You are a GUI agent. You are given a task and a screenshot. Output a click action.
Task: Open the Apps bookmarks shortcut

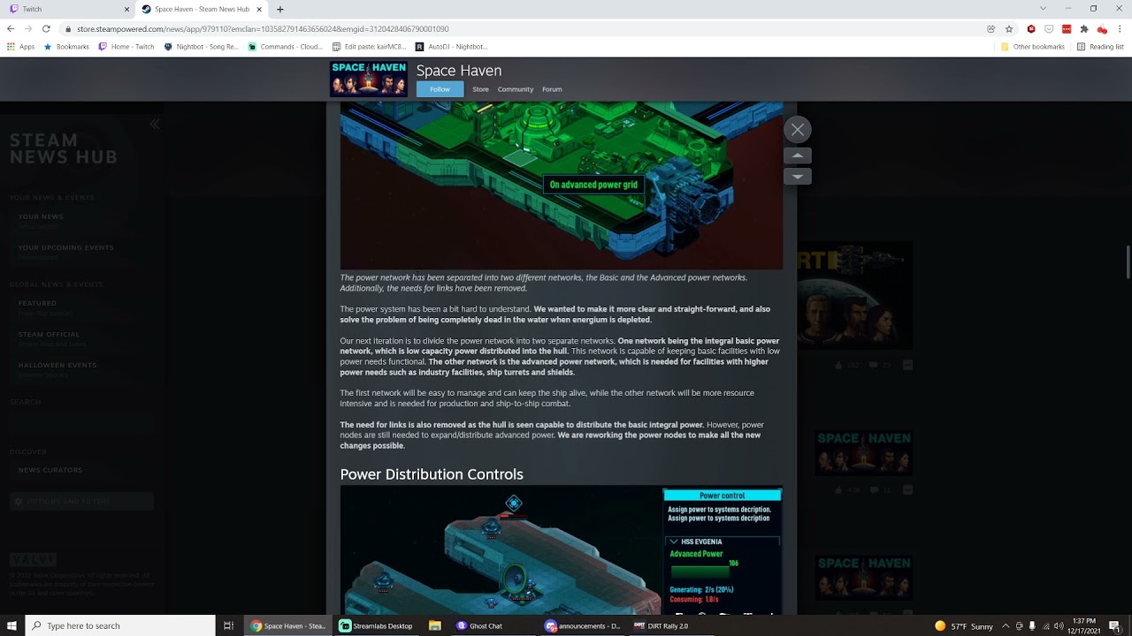pyautogui.click(x=20, y=47)
